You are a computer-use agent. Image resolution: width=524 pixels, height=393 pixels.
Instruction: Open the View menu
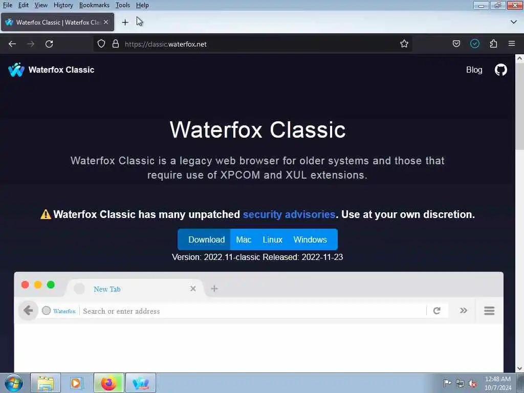click(x=41, y=5)
